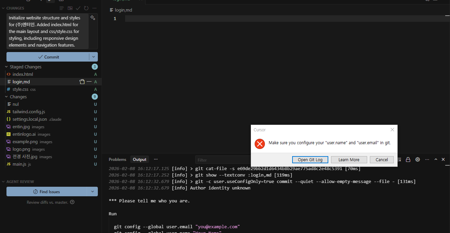Image resolution: width=450 pixels, height=233 pixels.
Task: Switch to the Problems tab
Action: (x=117, y=160)
